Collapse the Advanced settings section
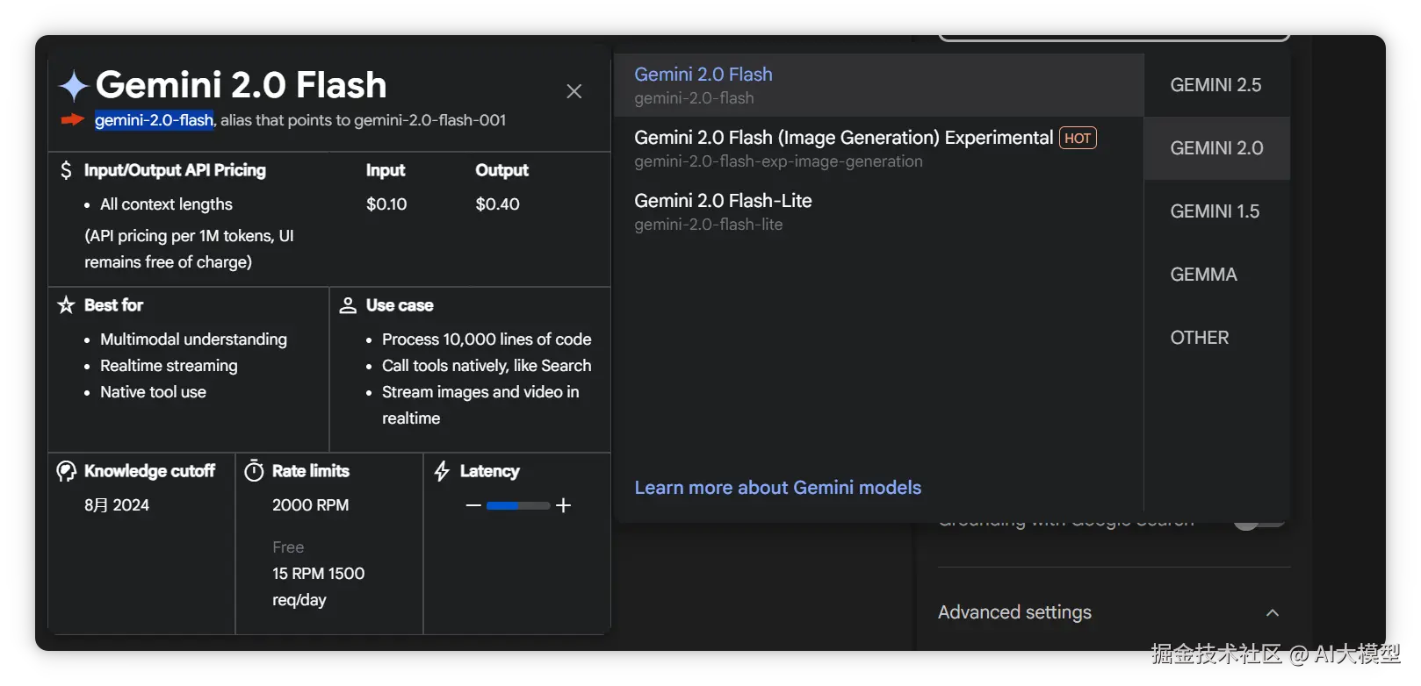The height and width of the screenshot is (686, 1421). point(1273,612)
